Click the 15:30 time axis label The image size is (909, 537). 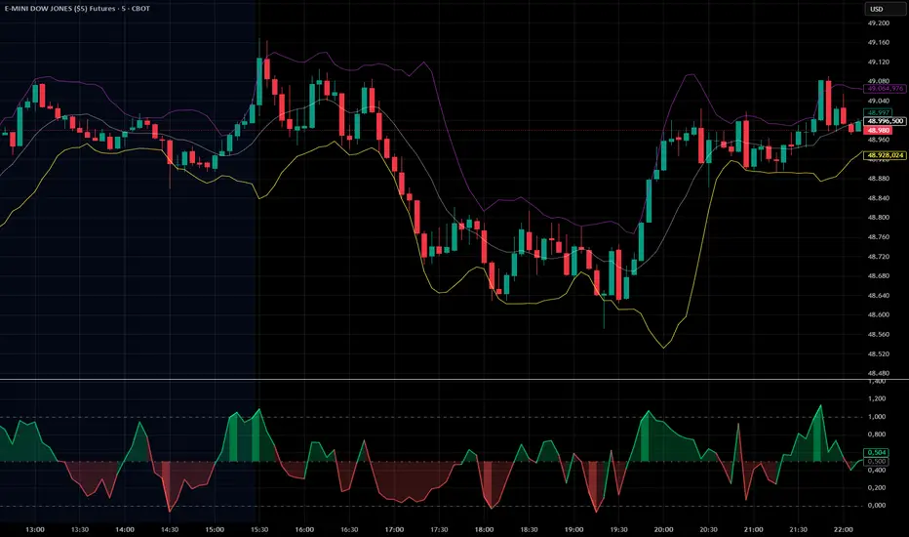pyautogui.click(x=259, y=529)
